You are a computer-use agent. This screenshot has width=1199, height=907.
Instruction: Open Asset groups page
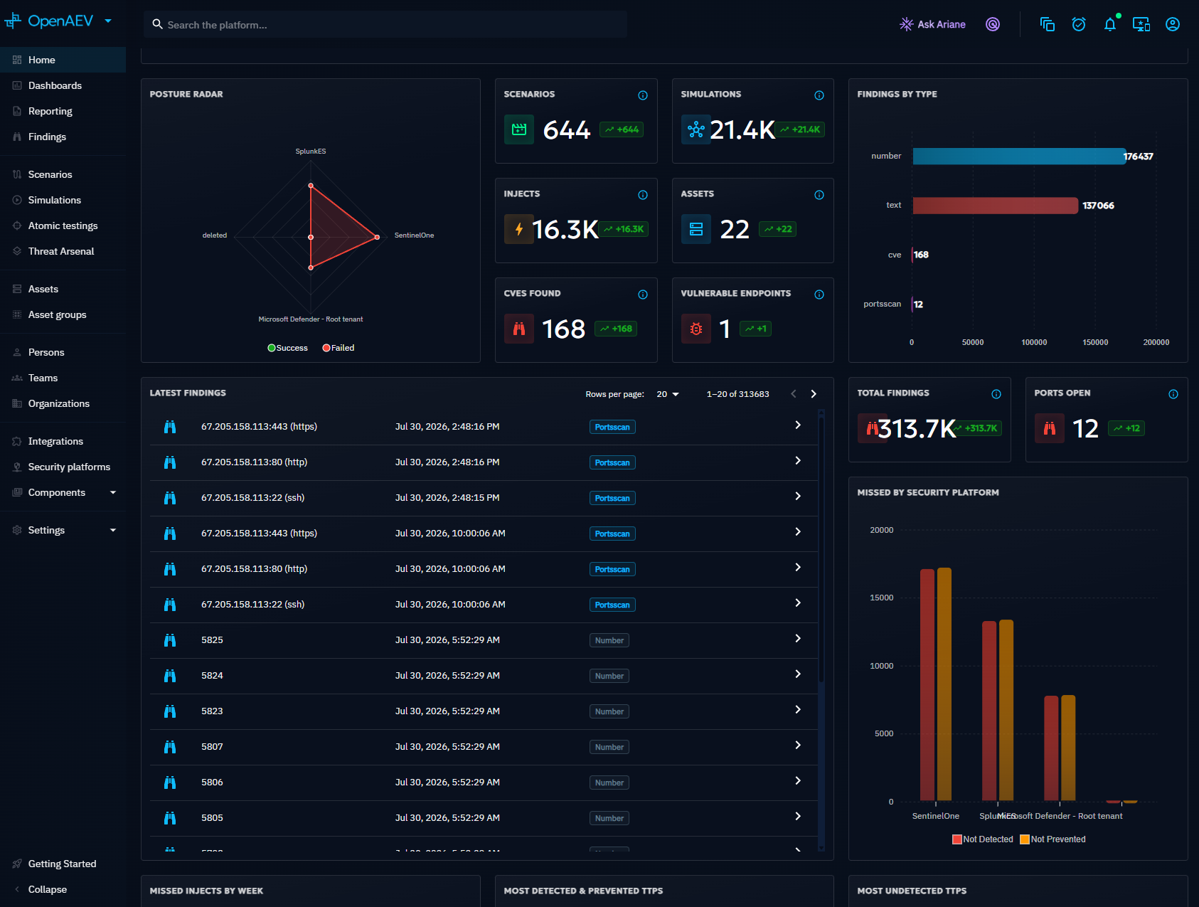(63, 314)
